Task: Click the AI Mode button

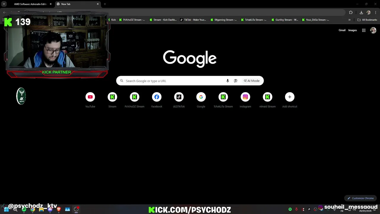Action: click(x=252, y=81)
